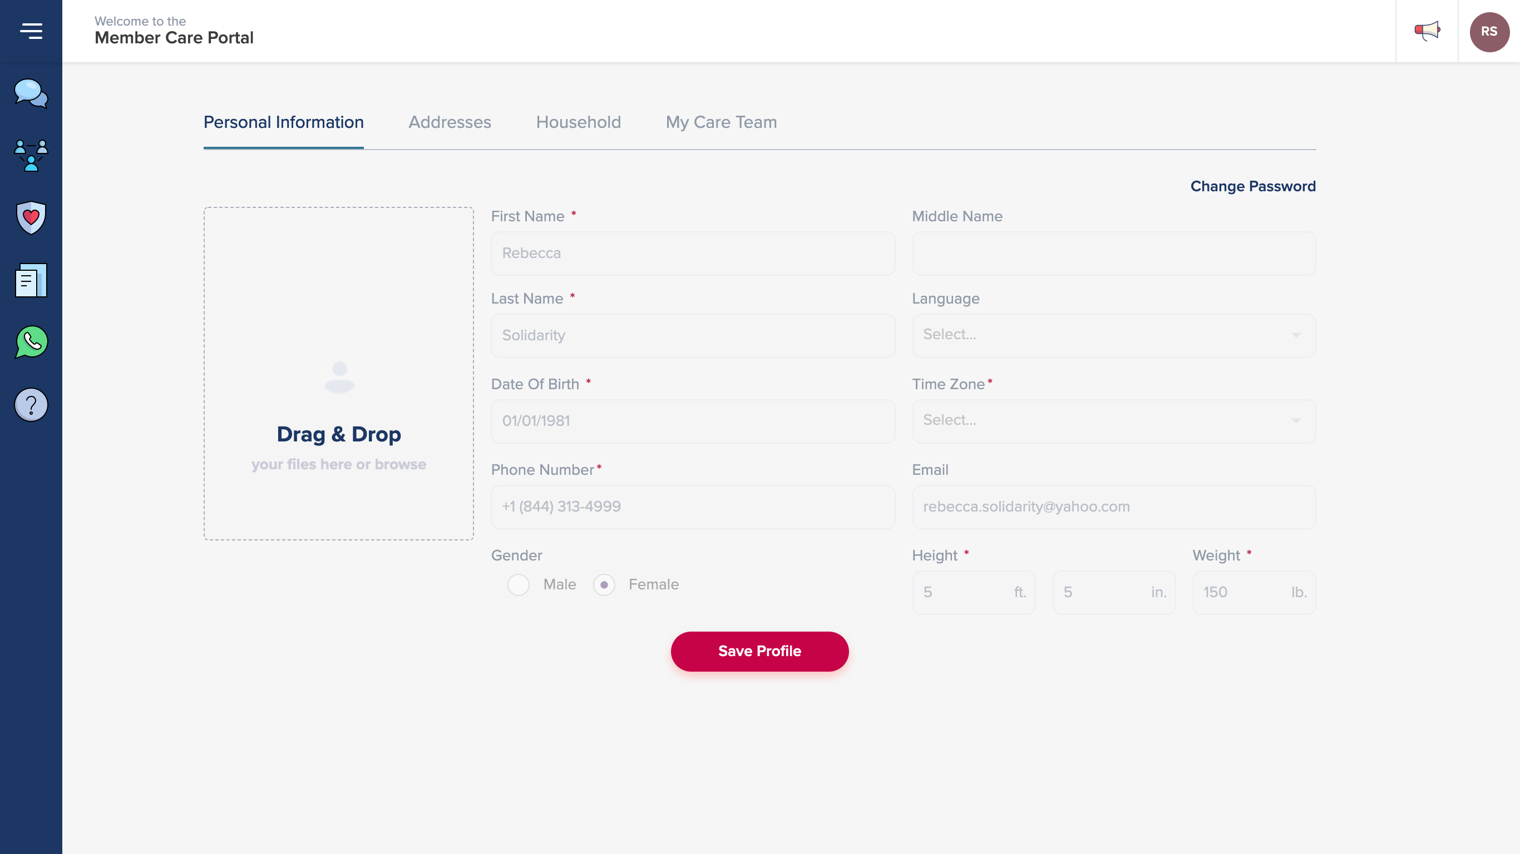Click the Change Password link
Image resolution: width=1520 pixels, height=854 pixels.
1252,186
